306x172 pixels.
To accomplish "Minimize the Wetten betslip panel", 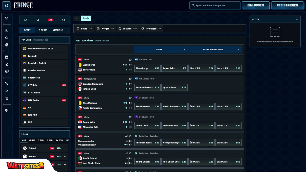I will 297,19.
